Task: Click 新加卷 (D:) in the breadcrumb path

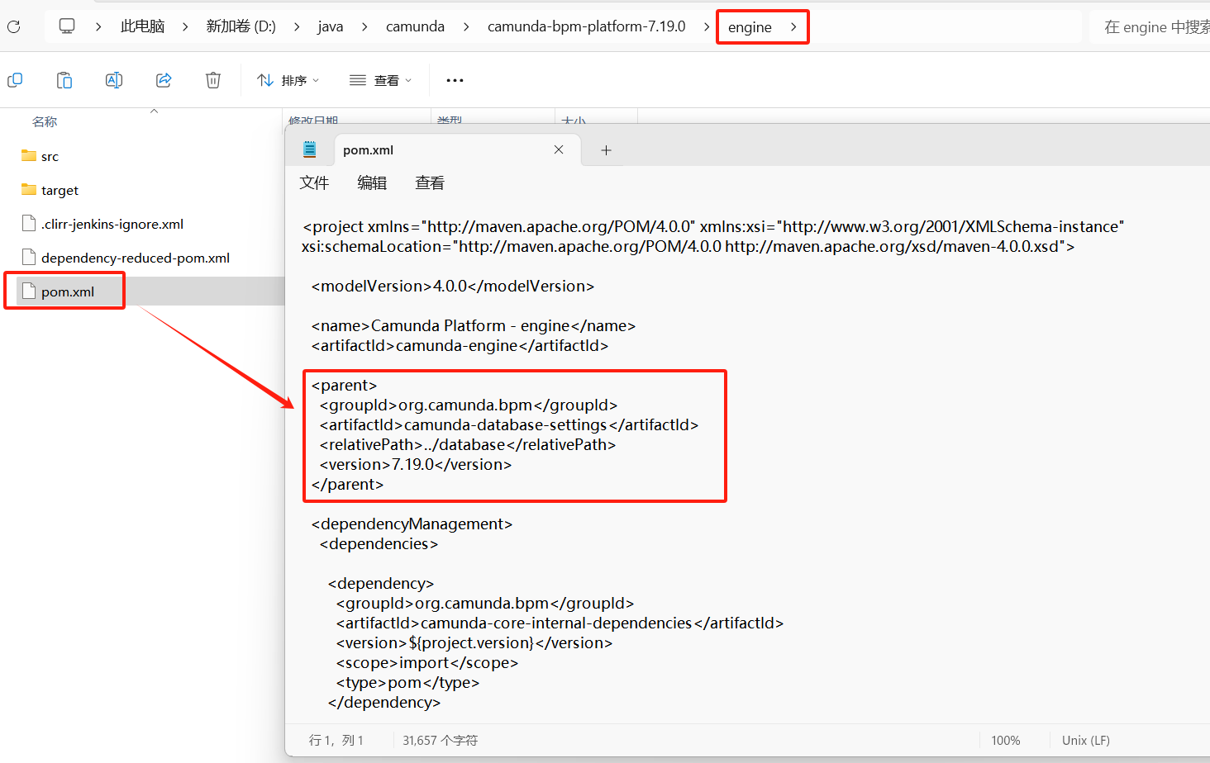Action: coord(241,26)
